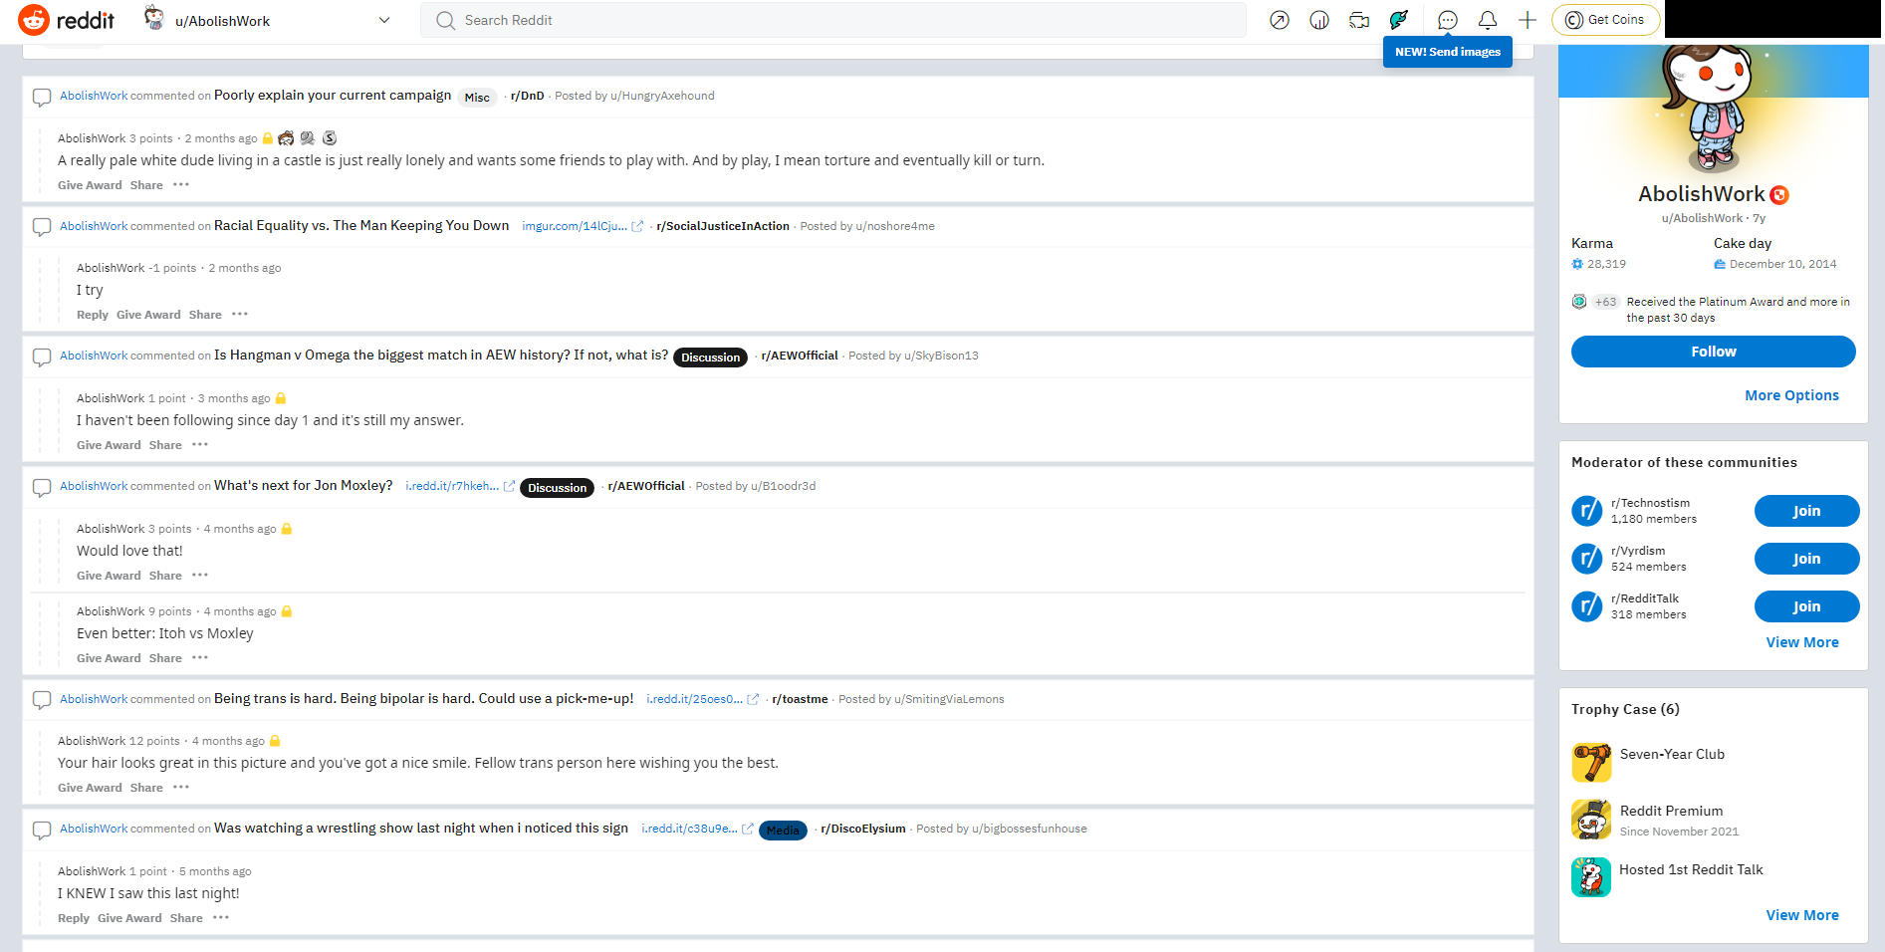
Task: Open r/DiscoElysium subreddit link
Action: pyautogui.click(x=863, y=829)
